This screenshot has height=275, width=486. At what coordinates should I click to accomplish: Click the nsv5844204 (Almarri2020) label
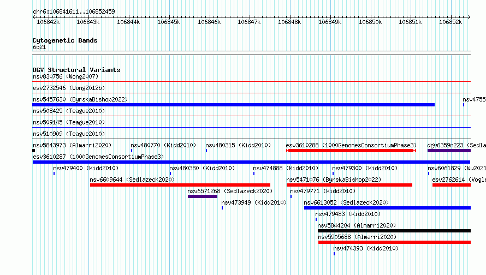pos(357,225)
